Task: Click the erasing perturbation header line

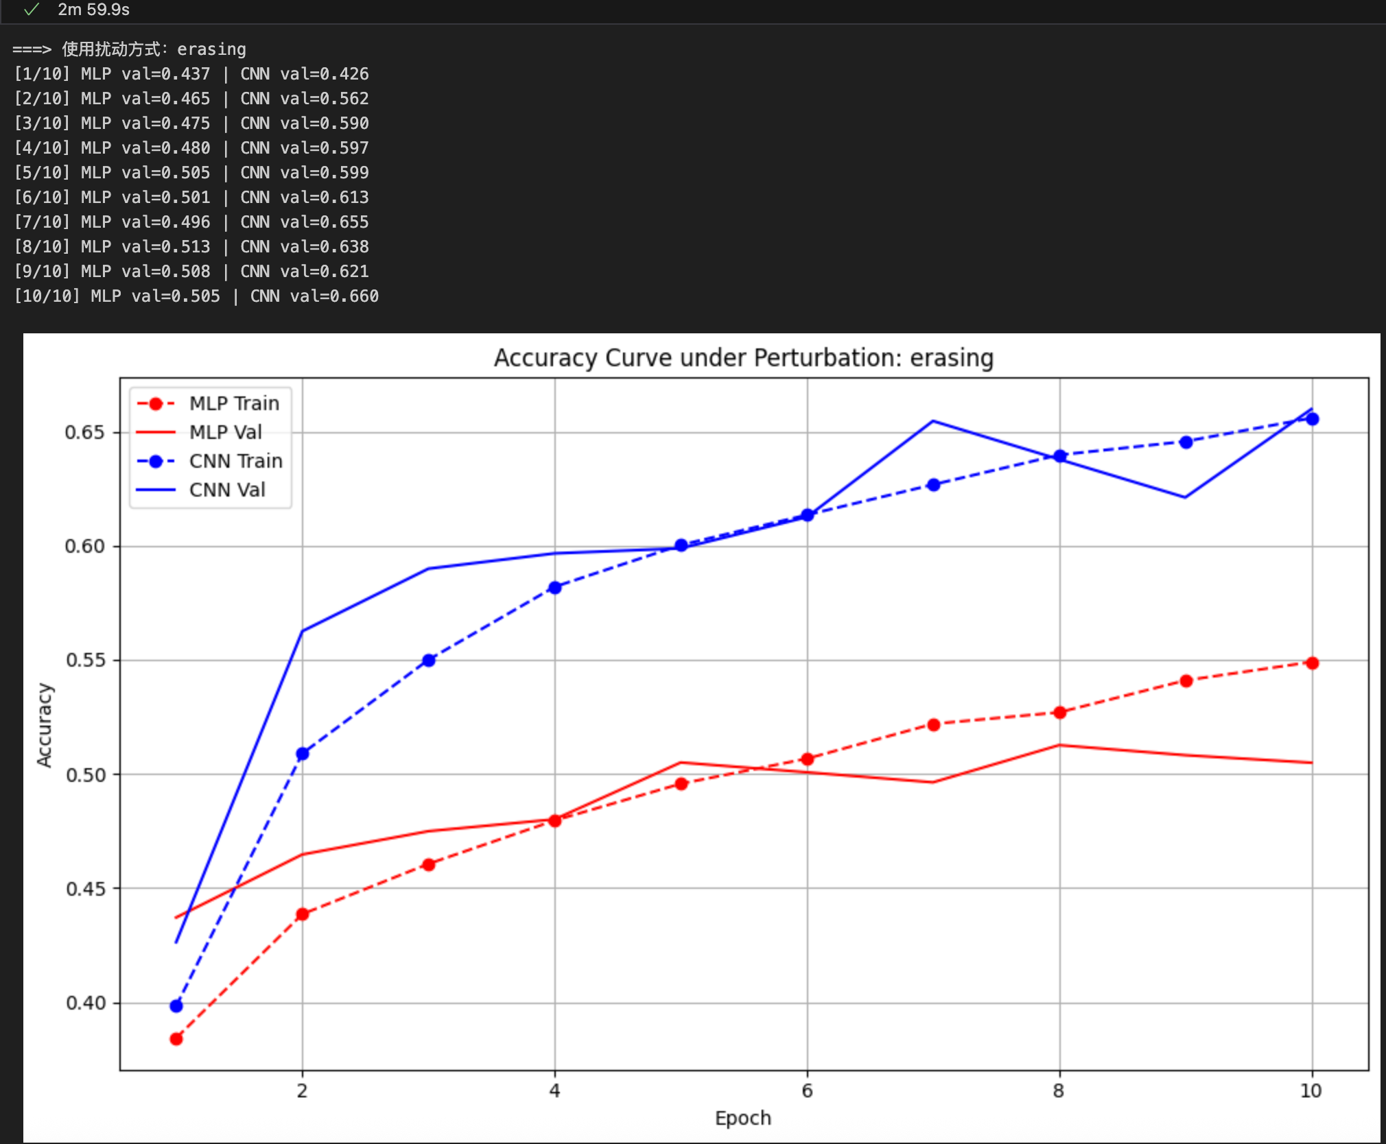Action: click(x=130, y=49)
